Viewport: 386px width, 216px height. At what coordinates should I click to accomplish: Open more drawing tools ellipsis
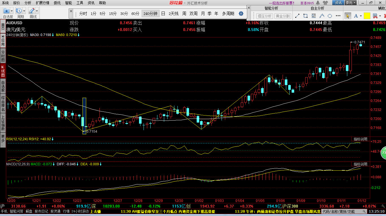338,16
